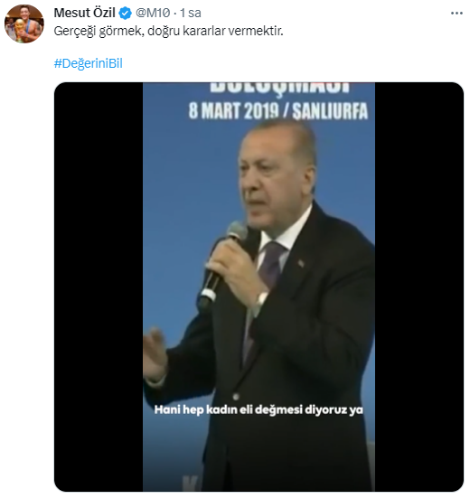
Task: Open the #DeğeriniBil hashtag
Action: click(x=89, y=63)
